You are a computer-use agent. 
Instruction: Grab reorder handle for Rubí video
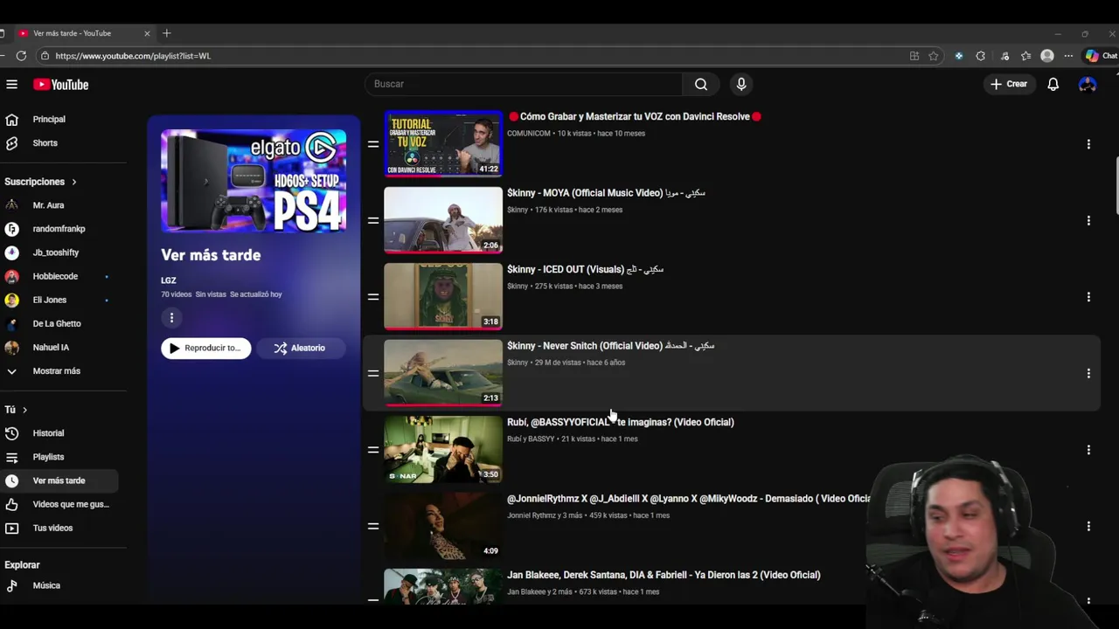pos(373,450)
